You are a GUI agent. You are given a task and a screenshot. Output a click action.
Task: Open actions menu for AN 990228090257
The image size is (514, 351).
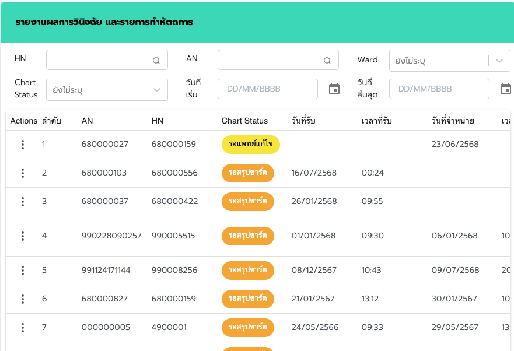click(23, 236)
